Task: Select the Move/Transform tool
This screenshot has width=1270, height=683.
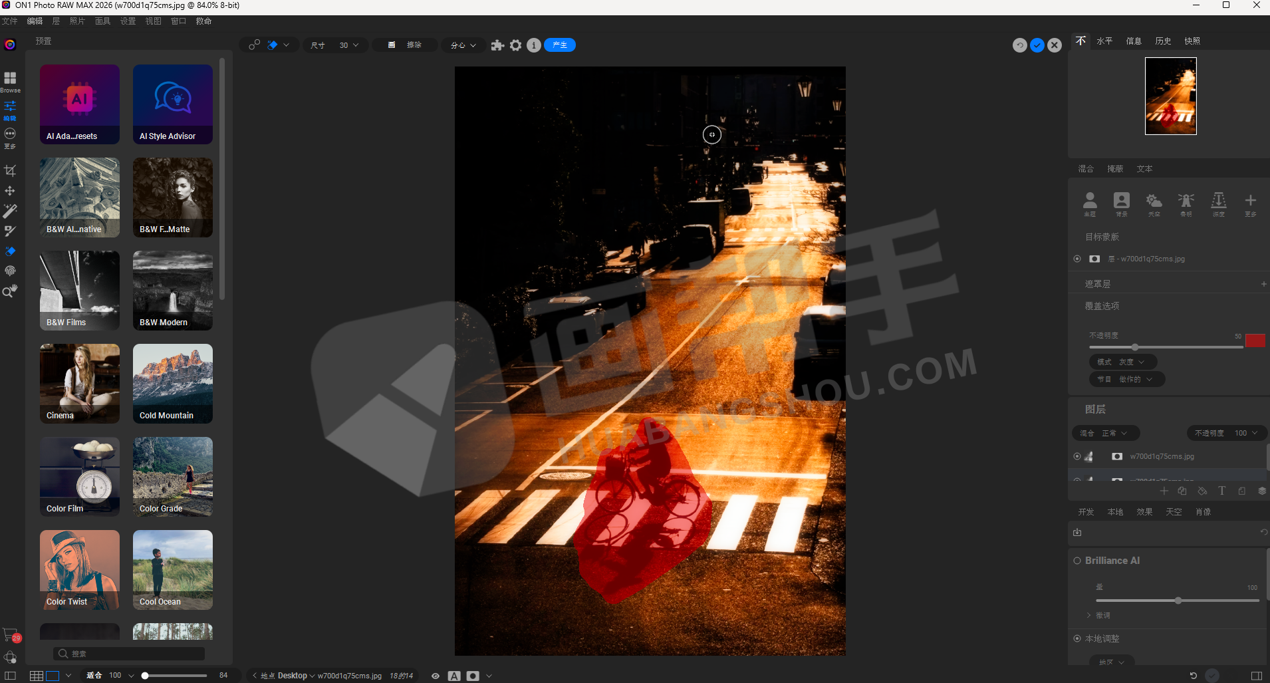Action: (10, 191)
